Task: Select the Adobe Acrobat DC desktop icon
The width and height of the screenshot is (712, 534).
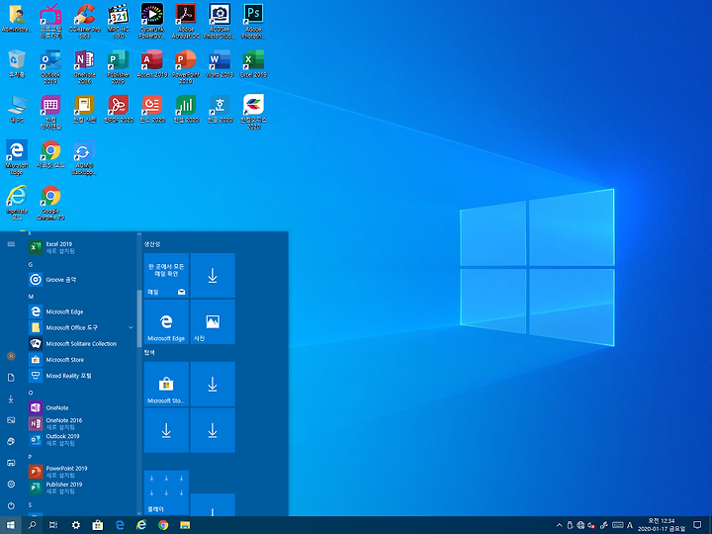Action: click(x=186, y=22)
